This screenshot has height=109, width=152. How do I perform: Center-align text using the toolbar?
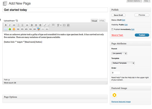pyautogui.click(x=36, y=25)
